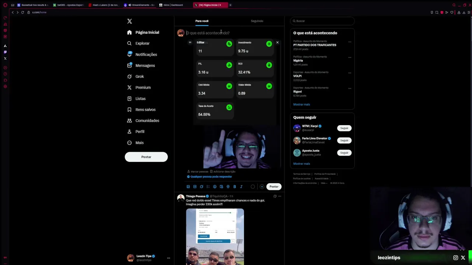
Task: Switch to Basketball live results browser tab
Action: click(32, 5)
